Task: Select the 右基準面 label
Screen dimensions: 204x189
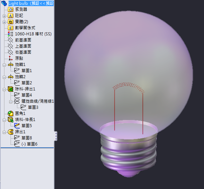Action: [x=23, y=52]
